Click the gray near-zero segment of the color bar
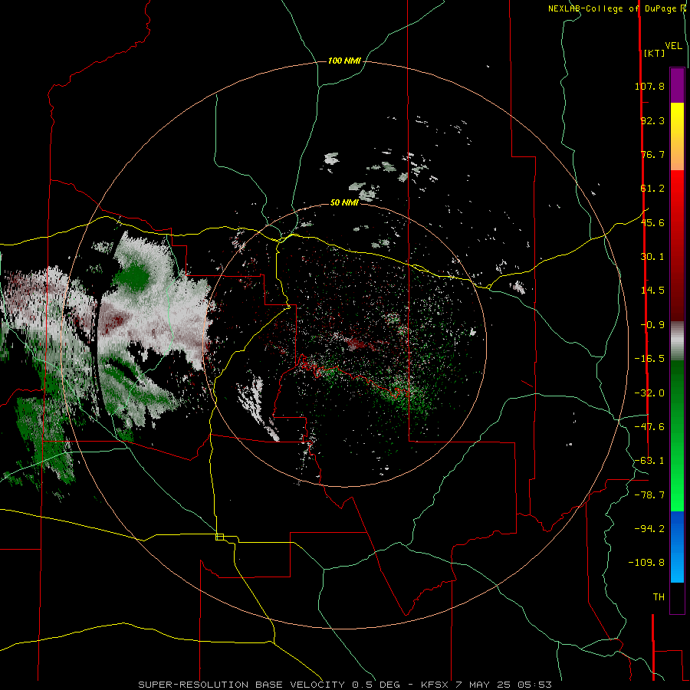 click(677, 341)
